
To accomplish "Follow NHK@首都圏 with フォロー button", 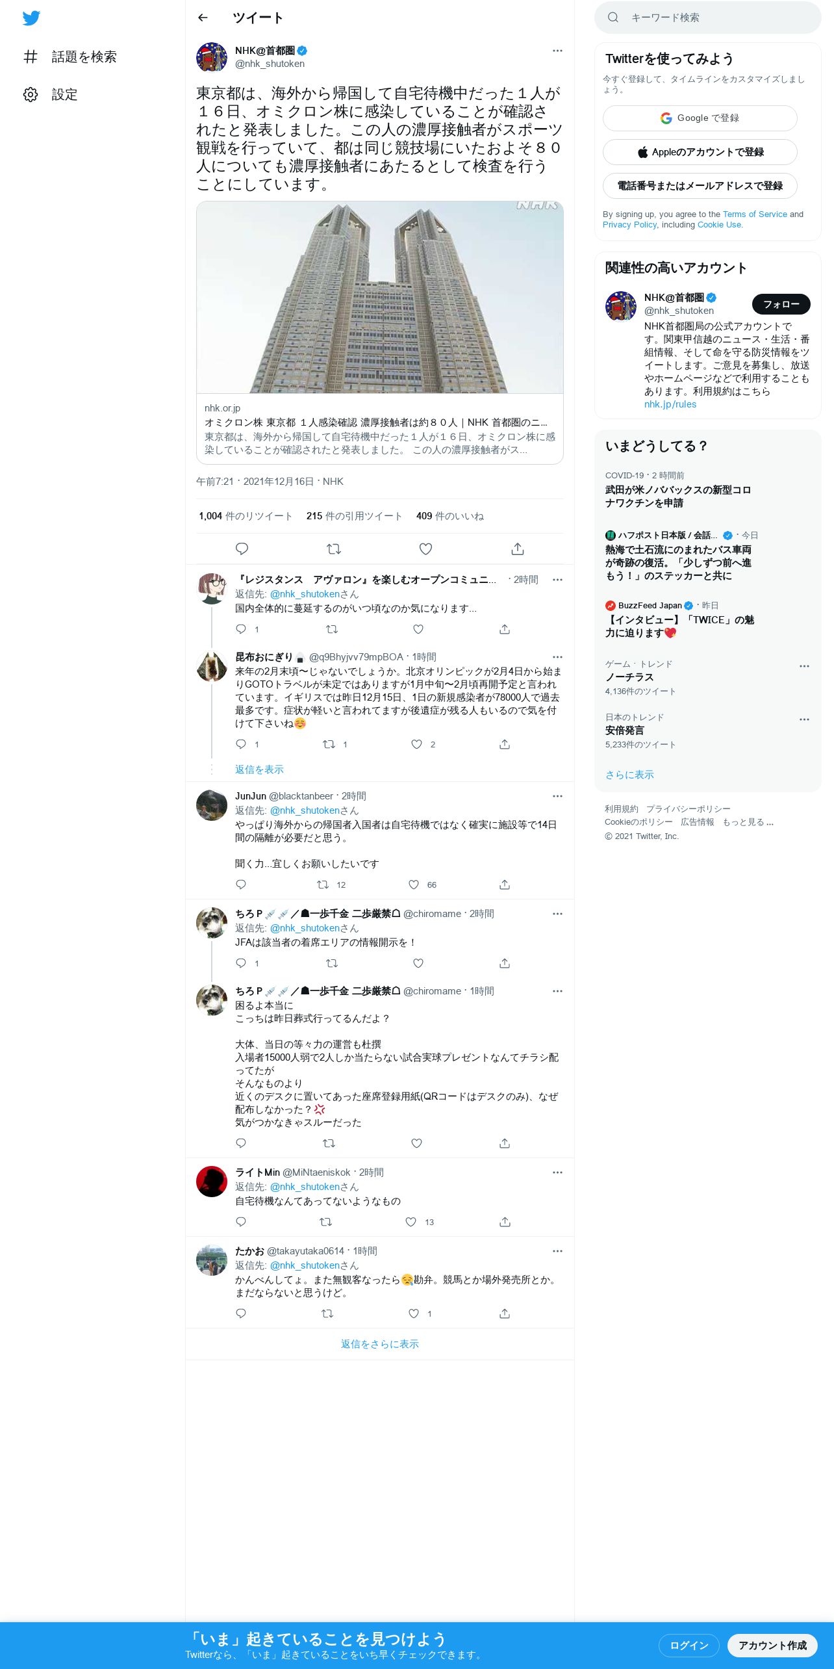I will (781, 304).
